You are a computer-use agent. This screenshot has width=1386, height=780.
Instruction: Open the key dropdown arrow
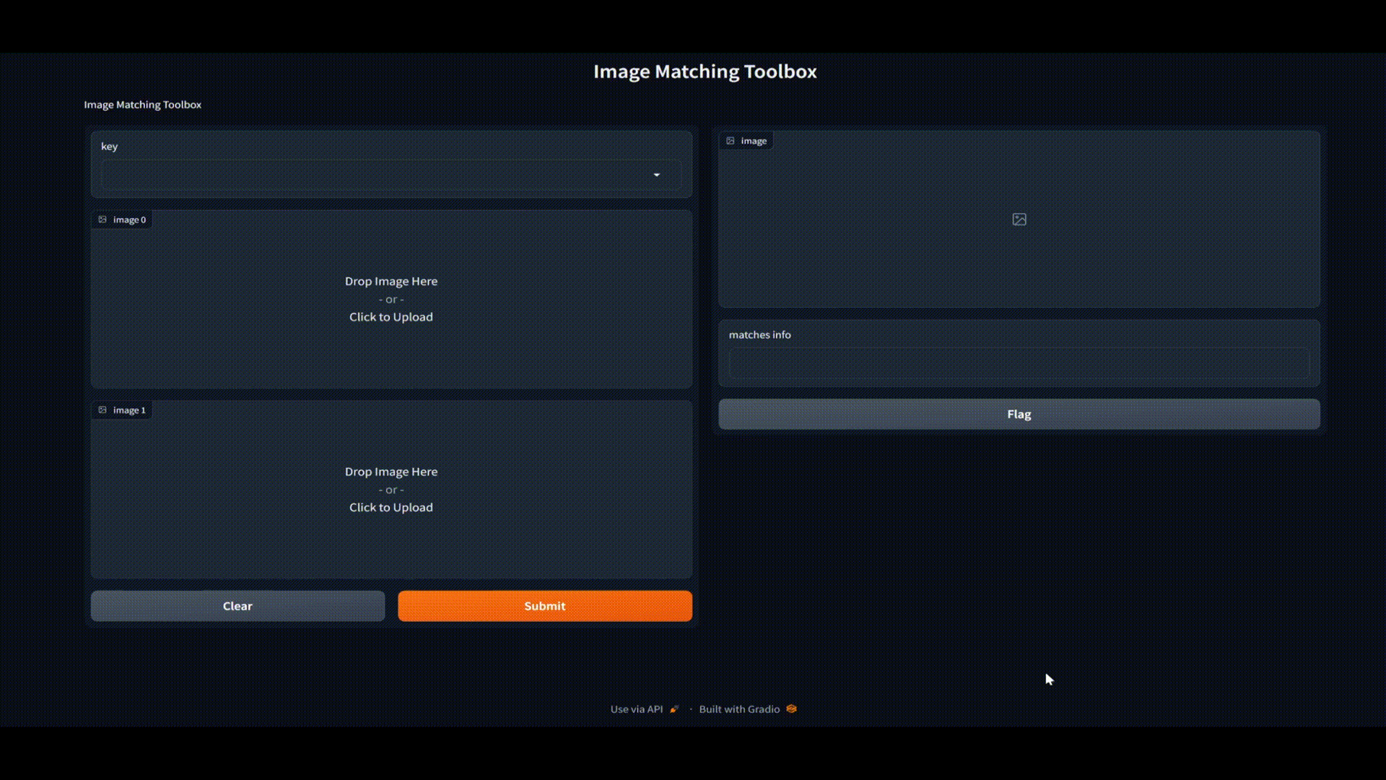tap(656, 175)
